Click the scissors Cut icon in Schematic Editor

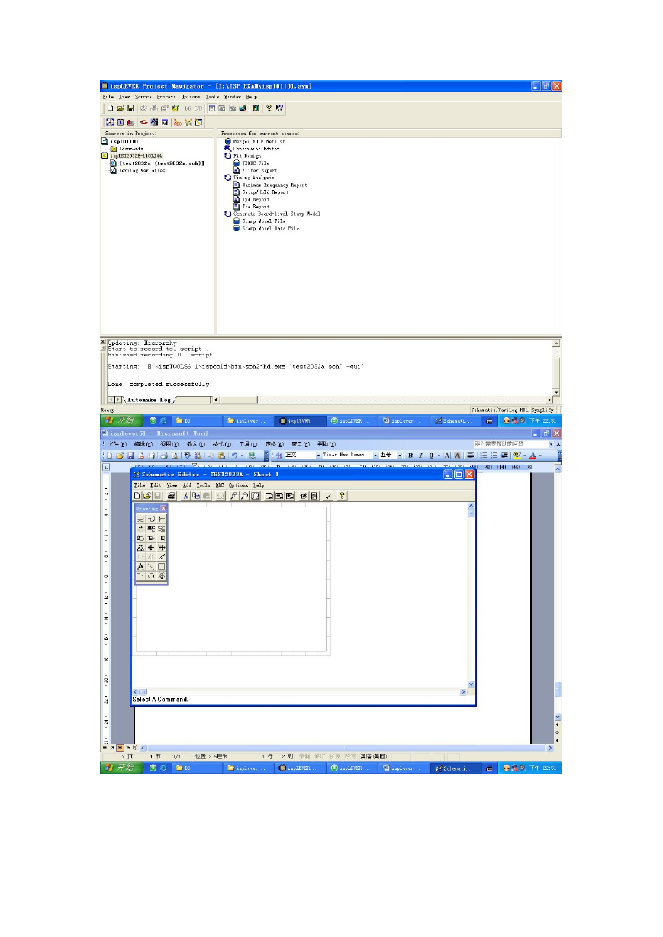point(186,496)
